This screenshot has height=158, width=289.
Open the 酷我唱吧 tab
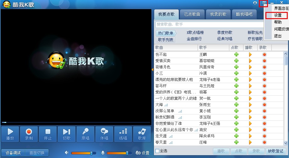tap(244, 14)
